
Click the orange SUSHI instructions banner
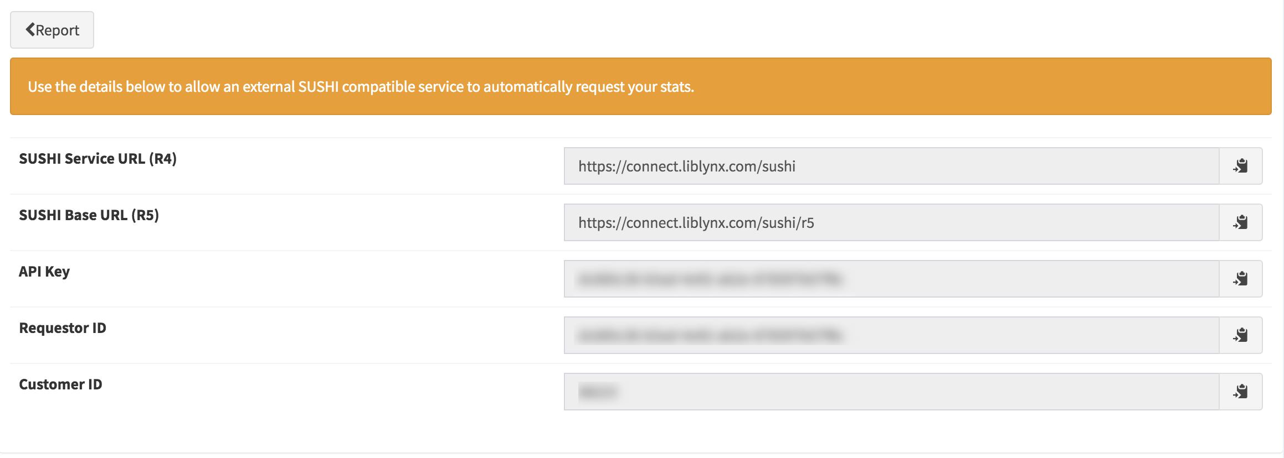point(641,86)
